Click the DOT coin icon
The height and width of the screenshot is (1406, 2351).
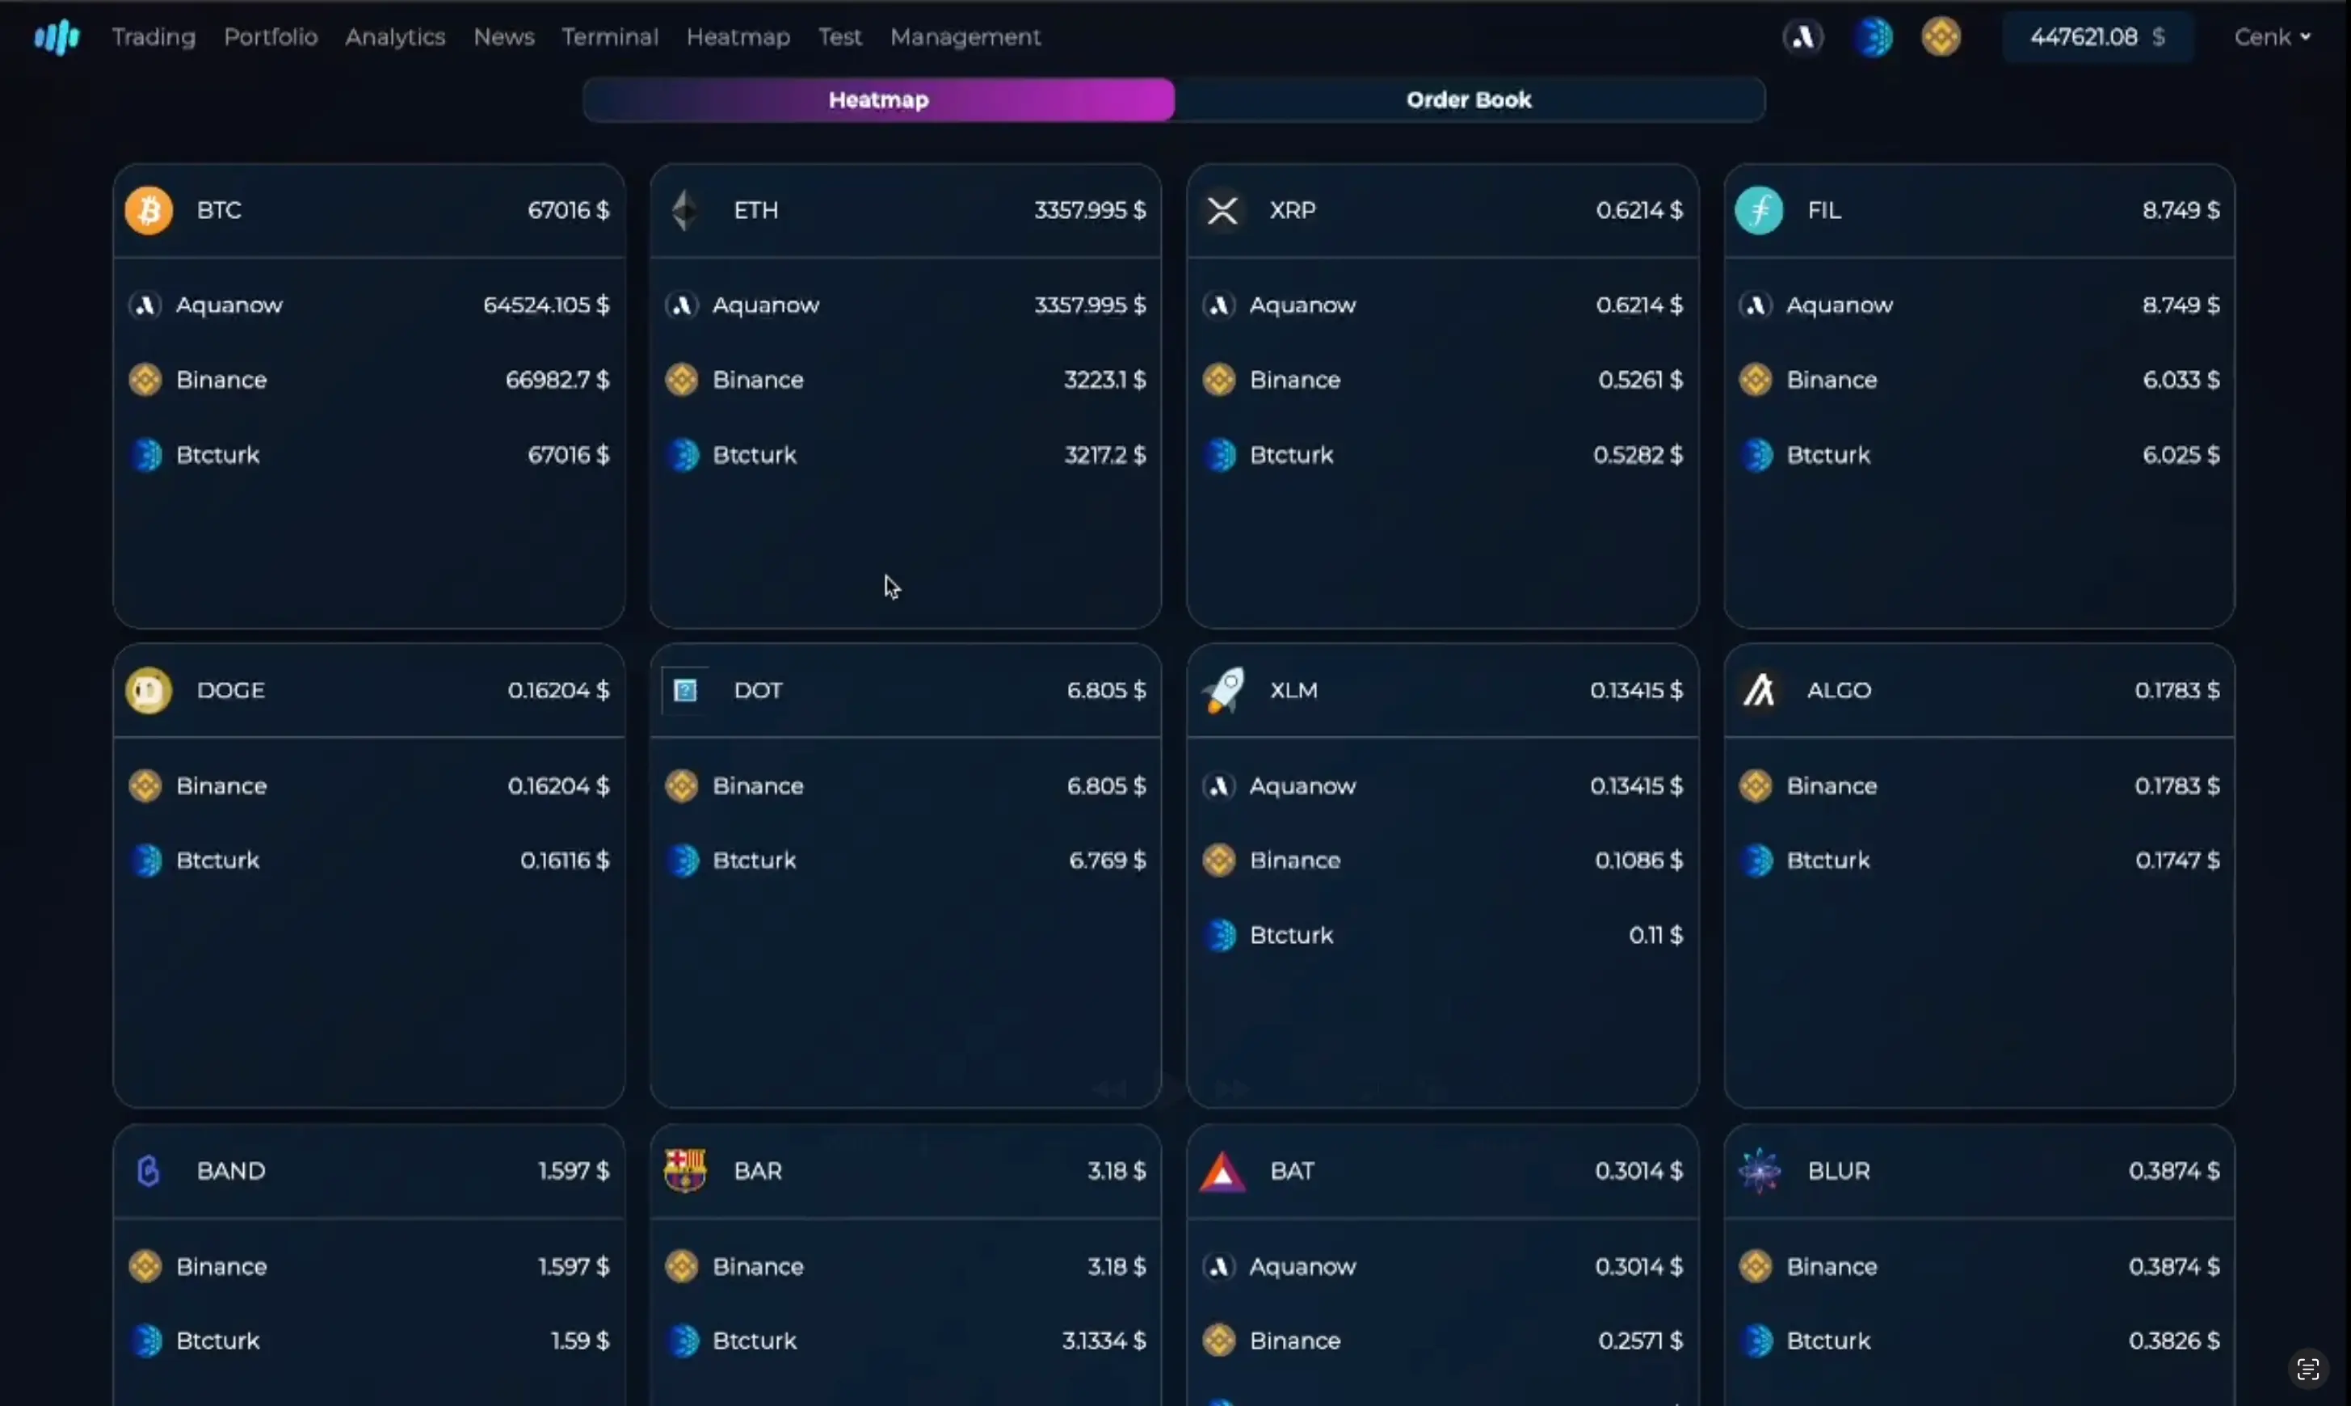[685, 691]
